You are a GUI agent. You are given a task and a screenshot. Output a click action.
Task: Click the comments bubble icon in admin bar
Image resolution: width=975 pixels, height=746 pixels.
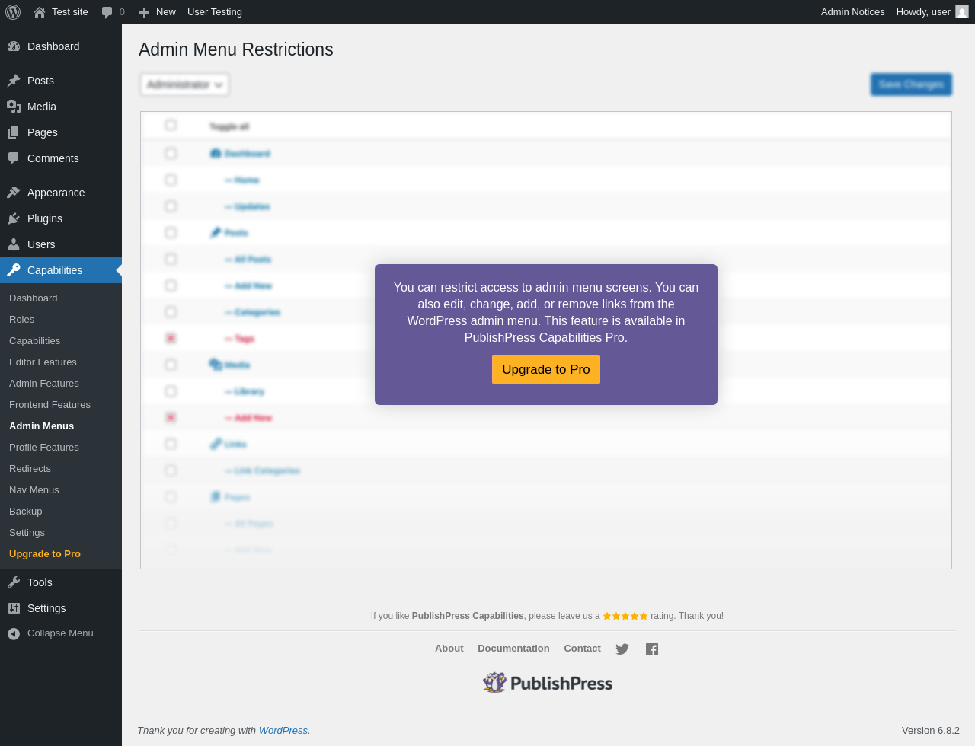[x=107, y=12]
